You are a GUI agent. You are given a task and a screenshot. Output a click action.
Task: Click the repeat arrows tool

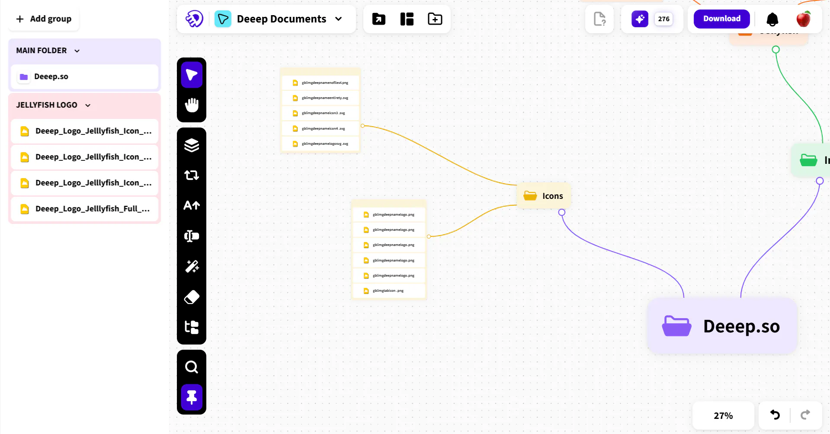192,175
